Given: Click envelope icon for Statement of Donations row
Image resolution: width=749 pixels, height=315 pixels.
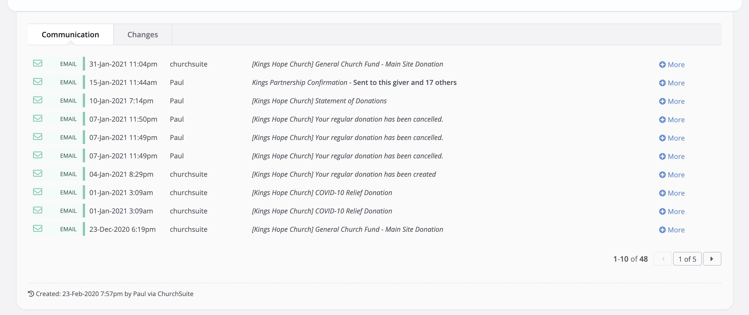Looking at the screenshot, I should click(x=38, y=100).
